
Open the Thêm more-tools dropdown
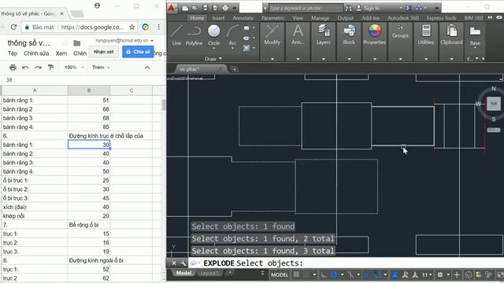101,68
